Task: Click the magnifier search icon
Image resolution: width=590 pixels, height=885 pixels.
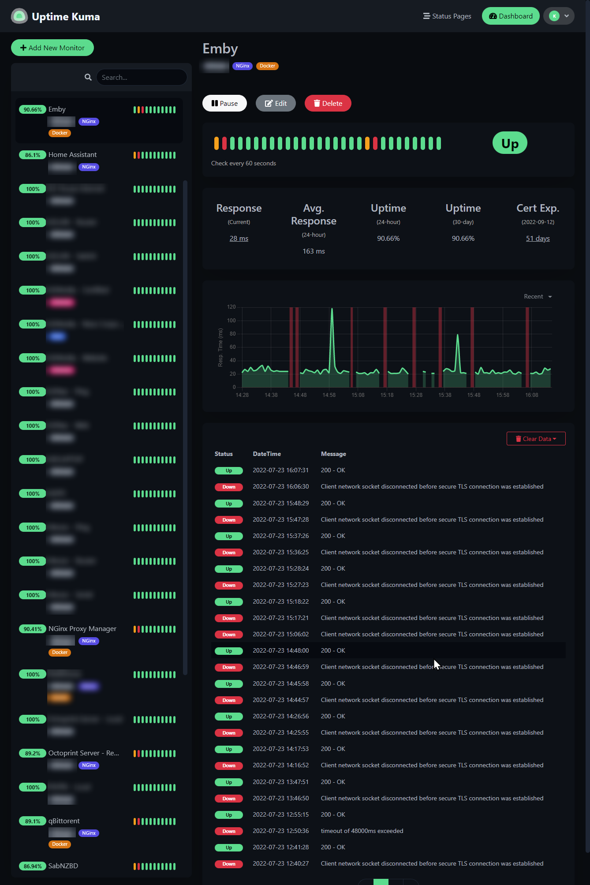Action: click(x=88, y=77)
